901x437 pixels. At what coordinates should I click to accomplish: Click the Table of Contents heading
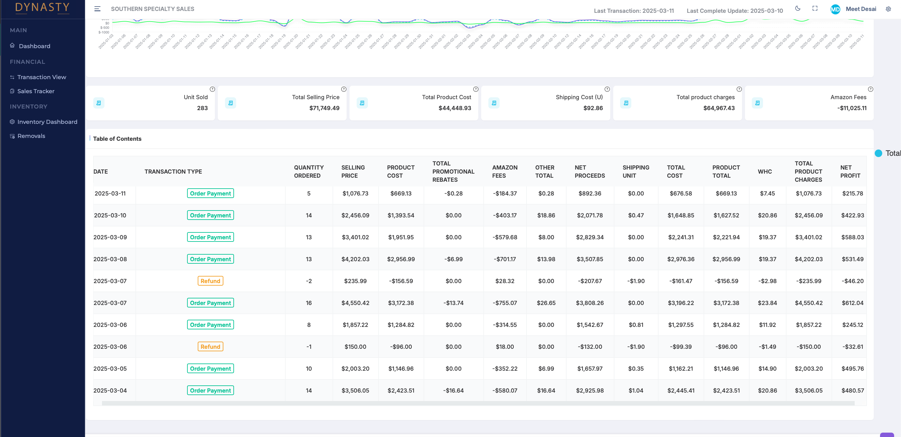117,139
